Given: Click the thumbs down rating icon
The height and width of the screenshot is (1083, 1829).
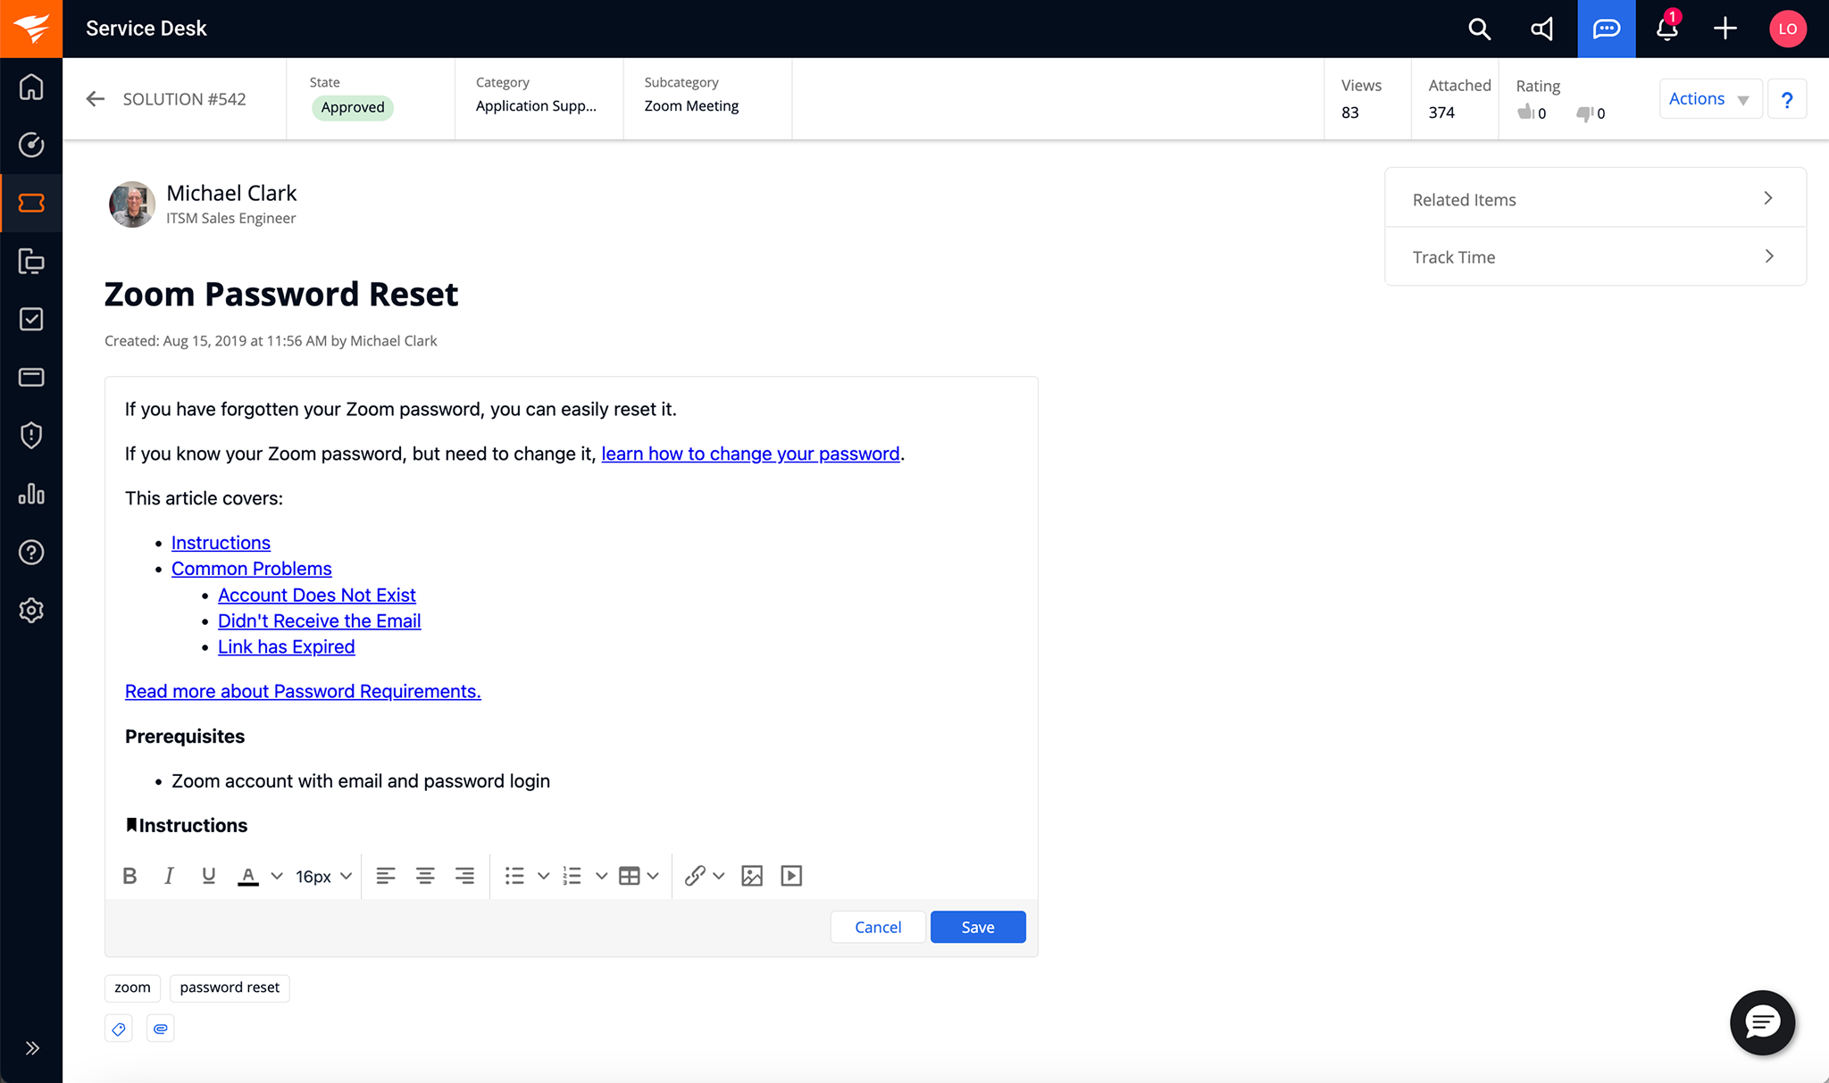Looking at the screenshot, I should pyautogui.click(x=1584, y=113).
